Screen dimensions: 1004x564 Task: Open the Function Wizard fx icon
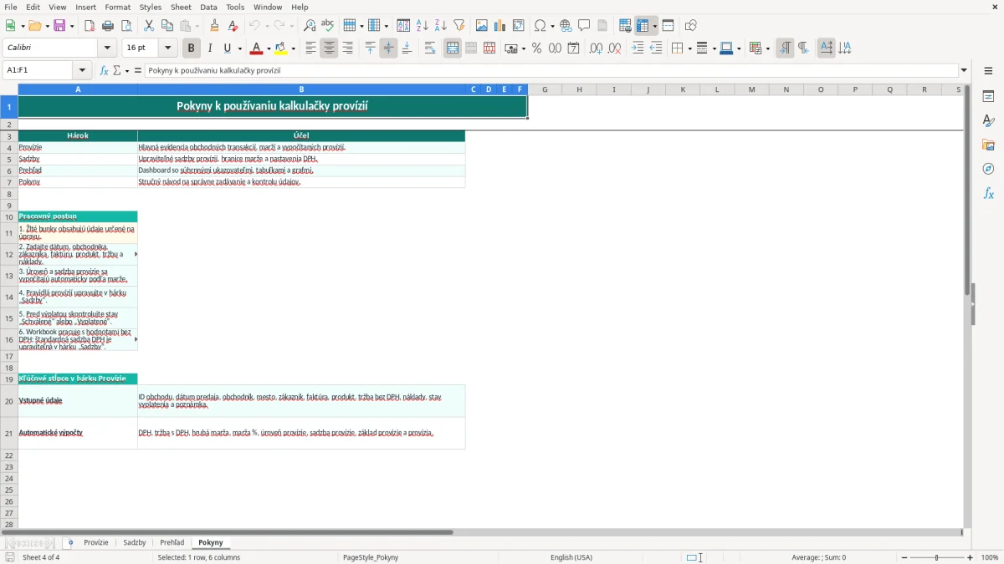(x=104, y=70)
